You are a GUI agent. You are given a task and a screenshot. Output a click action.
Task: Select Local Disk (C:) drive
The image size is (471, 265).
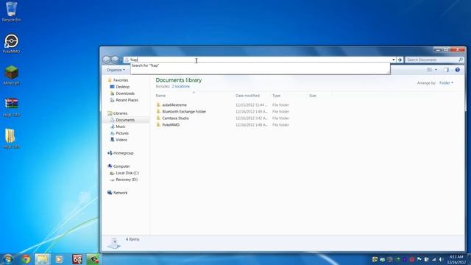pyautogui.click(x=127, y=173)
